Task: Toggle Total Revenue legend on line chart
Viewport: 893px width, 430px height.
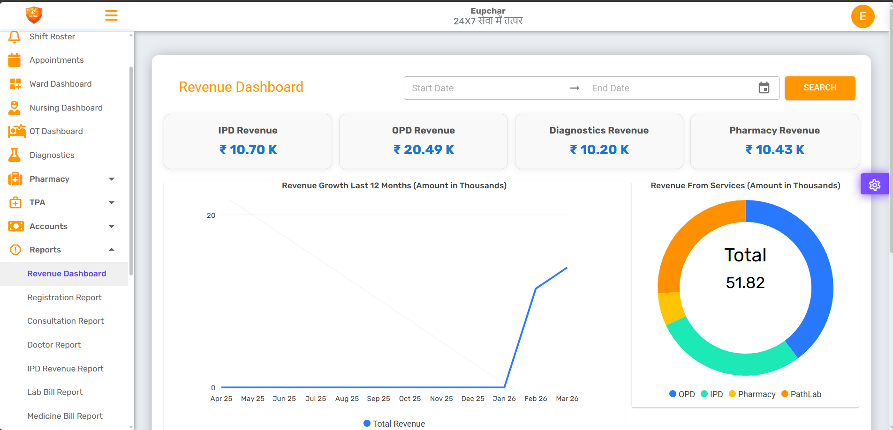Action: tap(394, 423)
